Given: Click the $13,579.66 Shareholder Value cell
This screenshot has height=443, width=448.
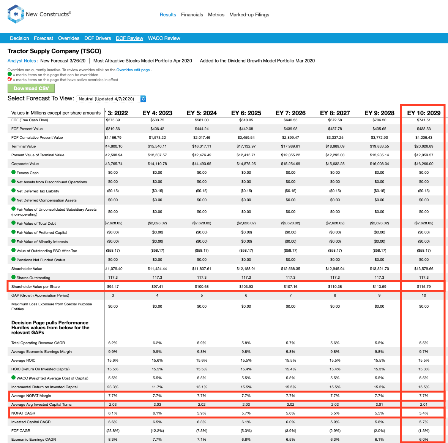Looking at the screenshot, I should (424, 269).
